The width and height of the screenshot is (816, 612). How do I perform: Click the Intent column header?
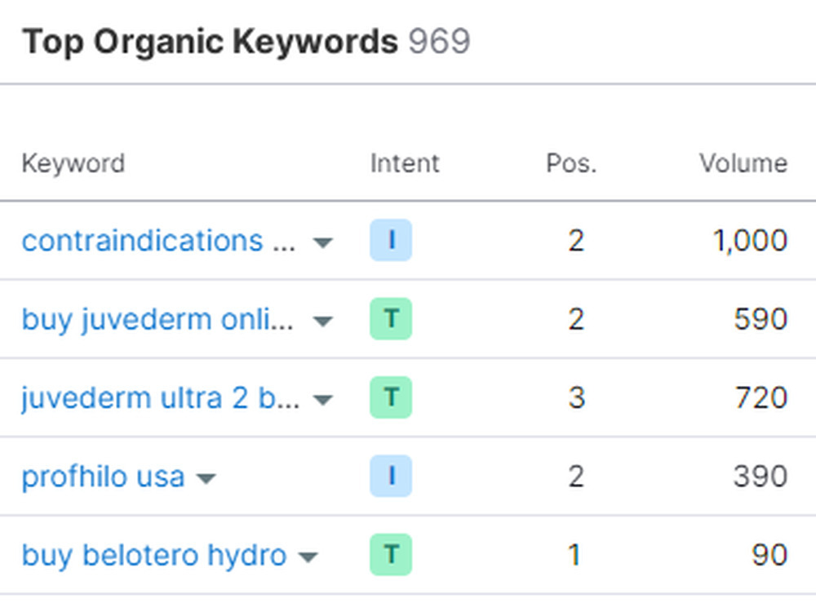coord(405,163)
